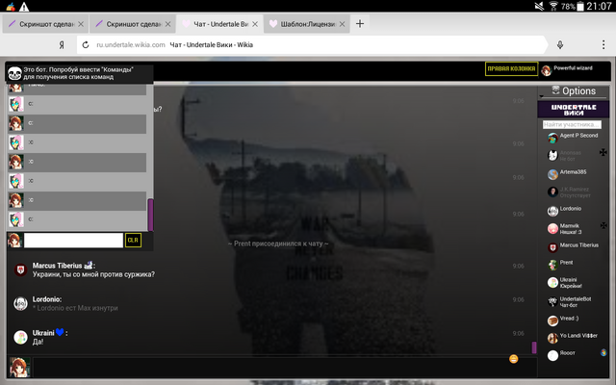This screenshot has height=385, width=616.
Task: Click Marcus Tiberius name in chat
Action: click(57, 266)
